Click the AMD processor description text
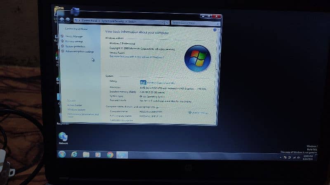Viewport: 330px width, 185px height. (x=173, y=88)
